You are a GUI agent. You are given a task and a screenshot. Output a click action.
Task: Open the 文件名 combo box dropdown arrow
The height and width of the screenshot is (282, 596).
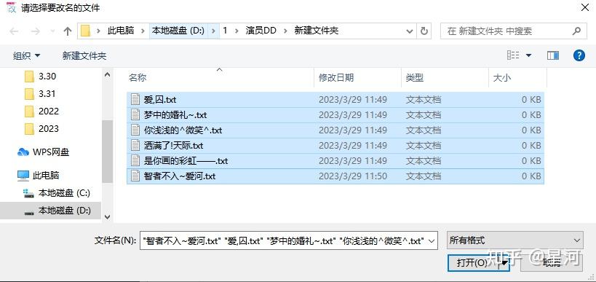[x=432, y=240]
